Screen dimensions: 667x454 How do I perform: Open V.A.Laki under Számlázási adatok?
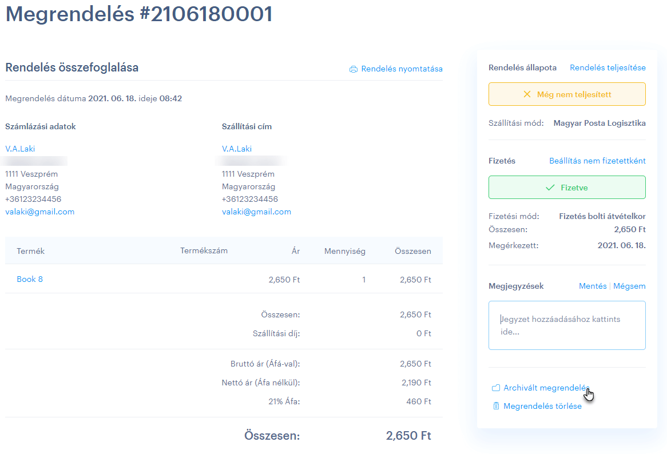click(x=20, y=149)
